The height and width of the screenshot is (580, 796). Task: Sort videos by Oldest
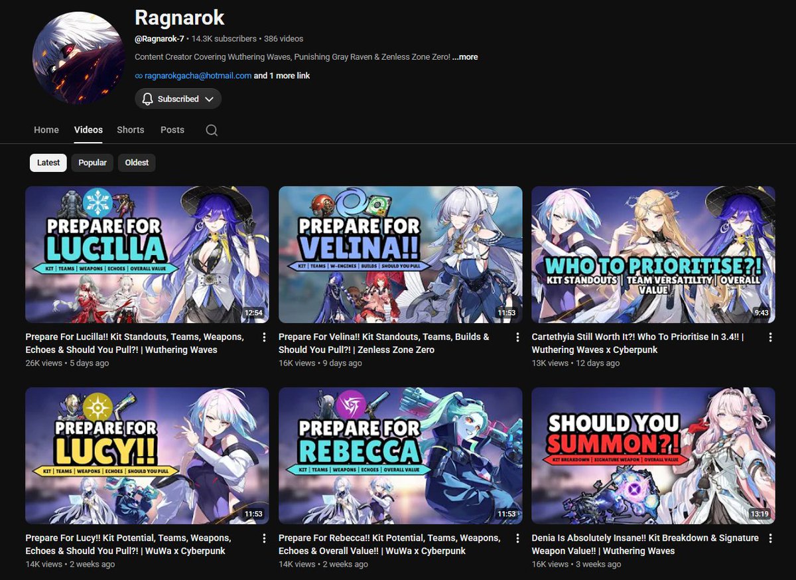tap(137, 163)
